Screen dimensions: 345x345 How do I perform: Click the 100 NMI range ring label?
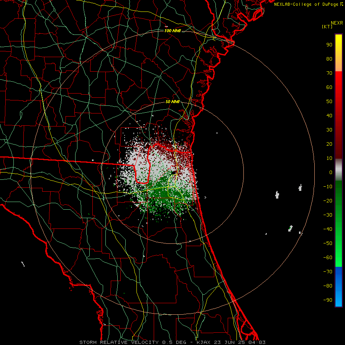pos(172,31)
